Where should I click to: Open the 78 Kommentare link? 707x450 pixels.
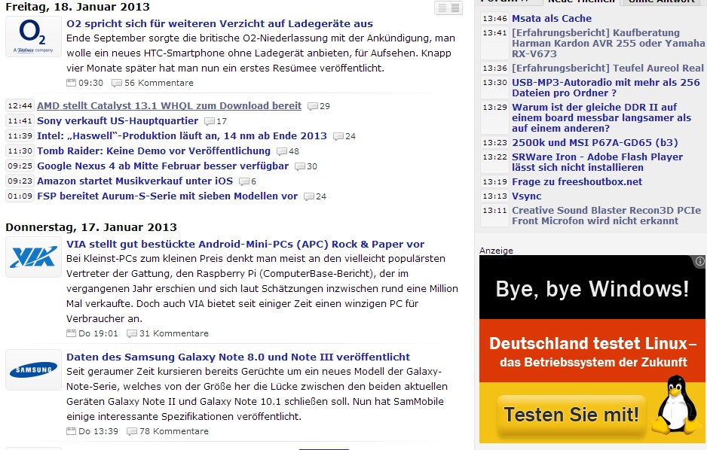pyautogui.click(x=174, y=431)
